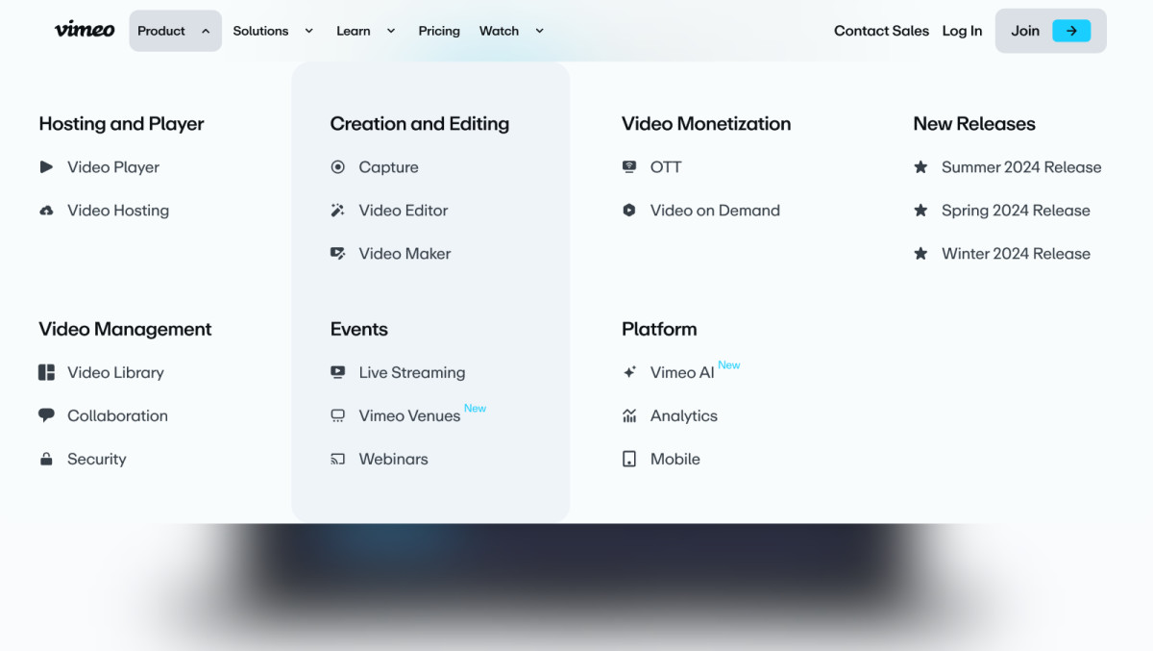Expand the Solutions dropdown chevron
Image resolution: width=1153 pixels, height=651 pixels.
click(x=308, y=31)
